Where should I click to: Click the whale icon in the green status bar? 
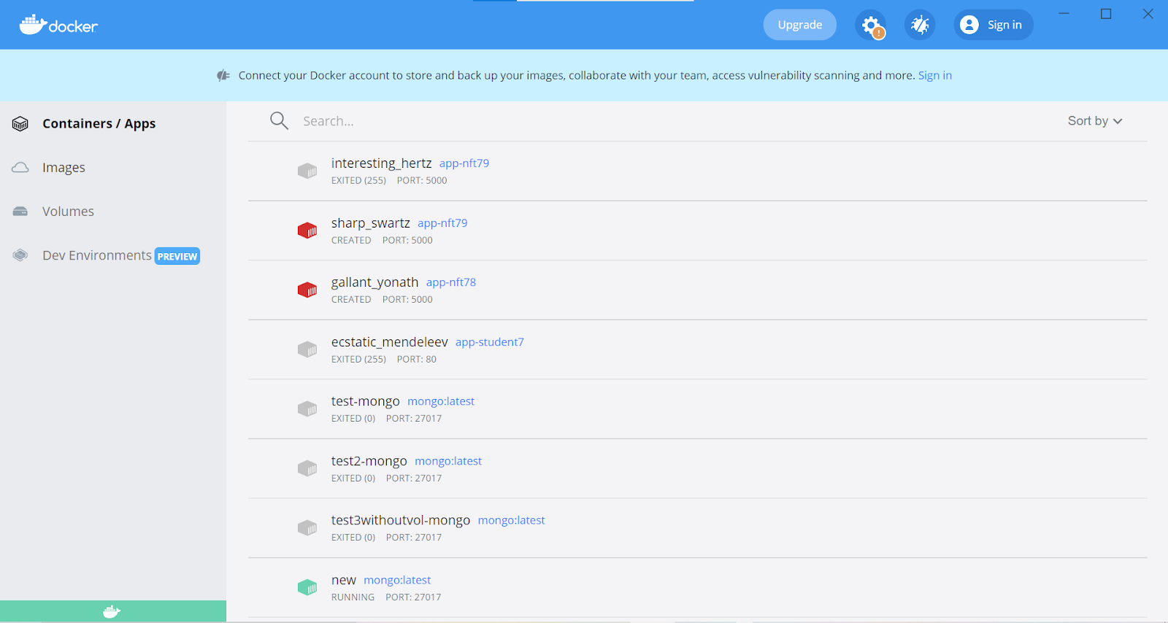tap(112, 611)
